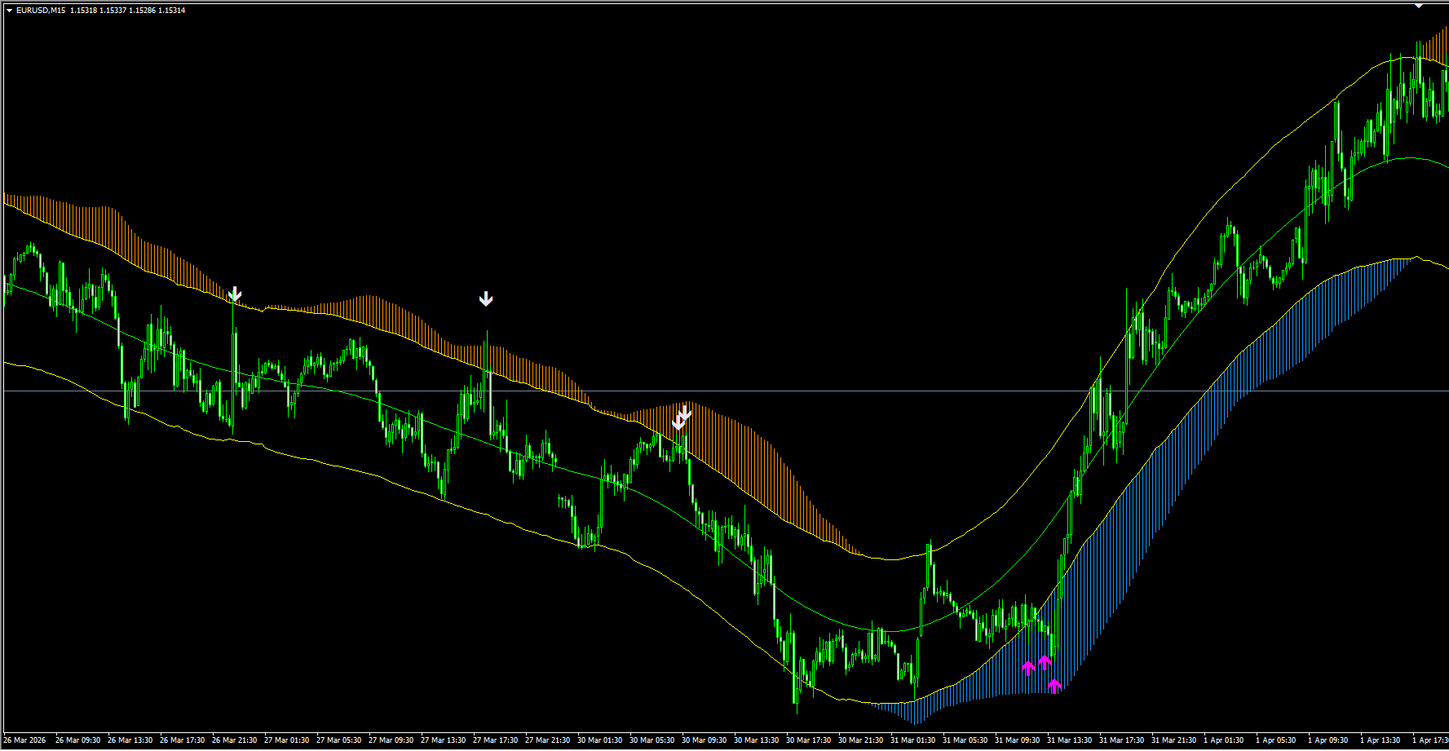Click the upper-right arrow of the overlapping white pair
Viewport: 1449px width, 751px height.
686,413
